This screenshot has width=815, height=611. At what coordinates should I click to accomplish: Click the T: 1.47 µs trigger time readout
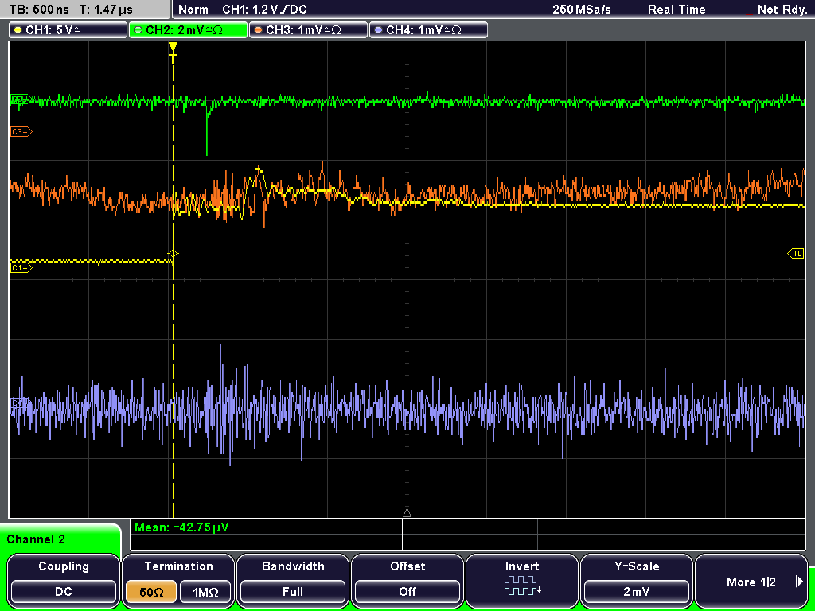tap(106, 10)
